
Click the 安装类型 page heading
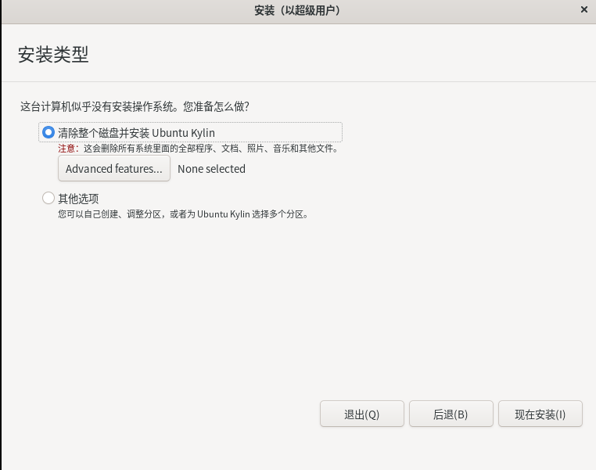tap(53, 54)
